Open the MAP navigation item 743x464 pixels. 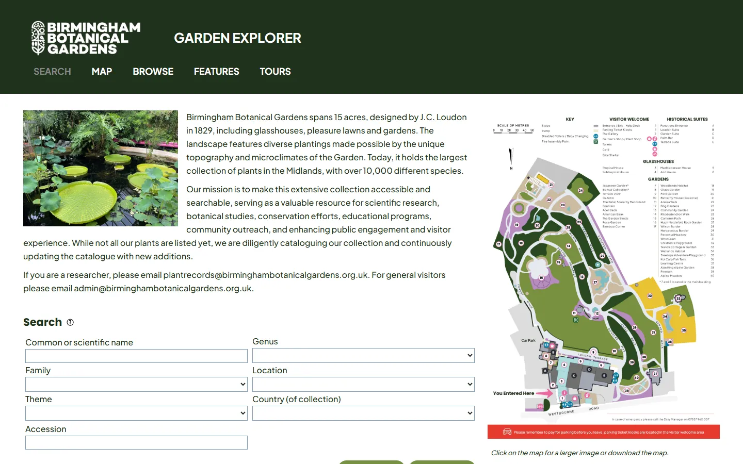(102, 72)
